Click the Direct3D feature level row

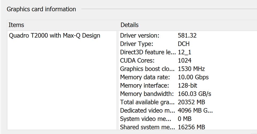click(x=148, y=52)
